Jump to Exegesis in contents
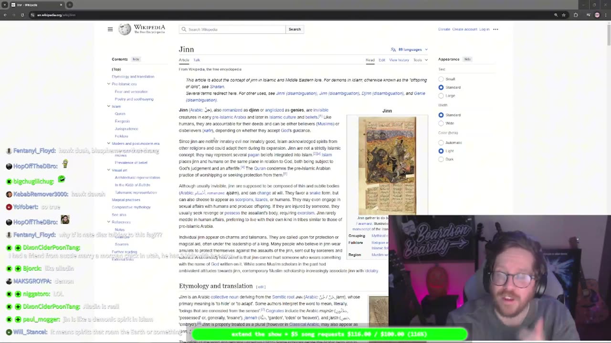The height and width of the screenshot is (343, 611). (122, 121)
